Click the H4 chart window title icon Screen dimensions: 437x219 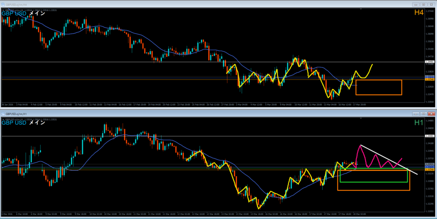coord(3,5)
